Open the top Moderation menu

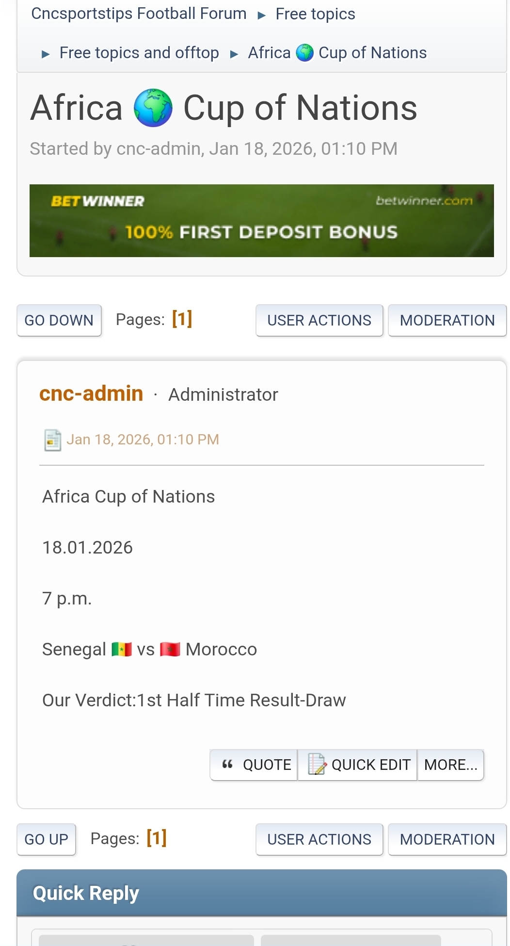point(447,320)
